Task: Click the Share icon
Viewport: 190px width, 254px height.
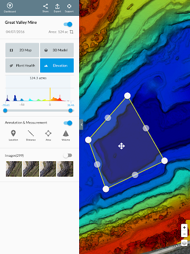Action: point(46,6)
